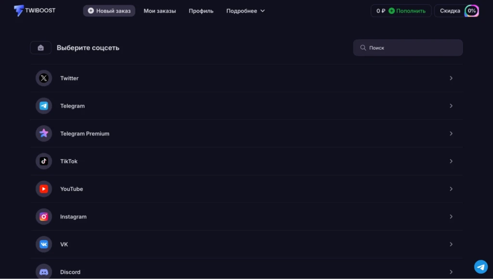
Task: Click the blue VK logo icon
Action: (x=44, y=244)
